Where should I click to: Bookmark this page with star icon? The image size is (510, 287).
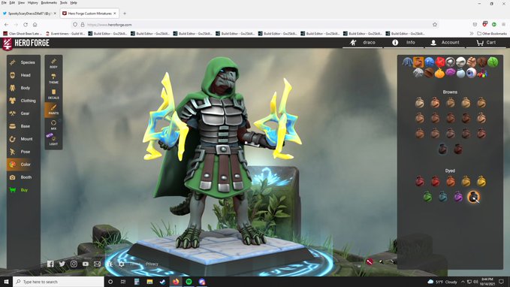[x=435, y=25]
